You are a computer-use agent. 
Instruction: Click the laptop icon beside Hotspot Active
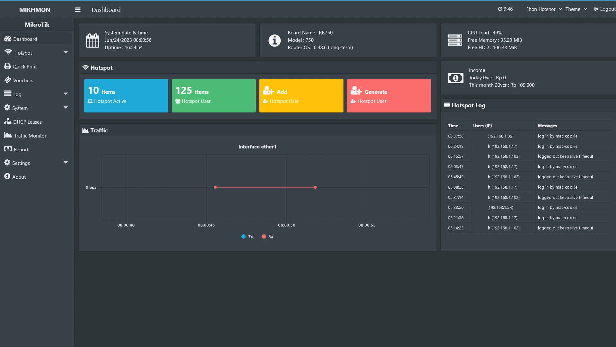pyautogui.click(x=90, y=101)
